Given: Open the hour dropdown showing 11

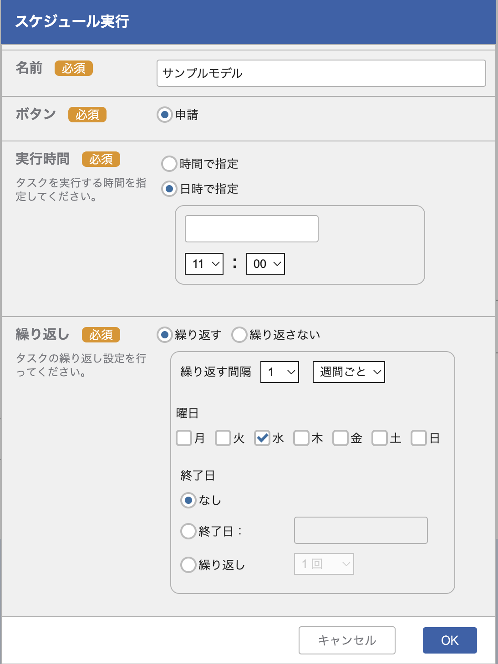Looking at the screenshot, I should pos(203,263).
